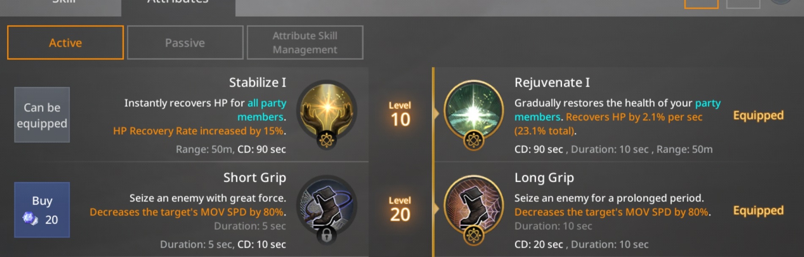Click the attribute badge under Long Grip
This screenshot has height=257, width=804.
[473, 235]
